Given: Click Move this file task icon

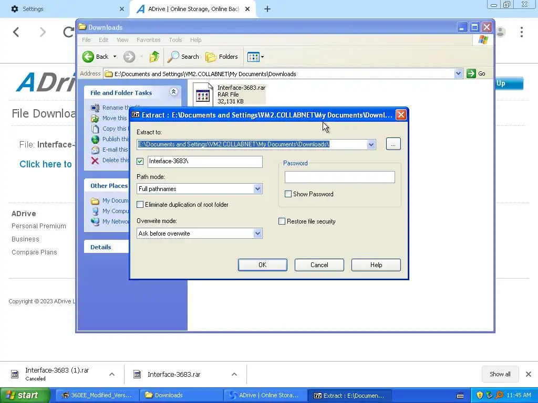Looking at the screenshot, I should click(95, 118).
